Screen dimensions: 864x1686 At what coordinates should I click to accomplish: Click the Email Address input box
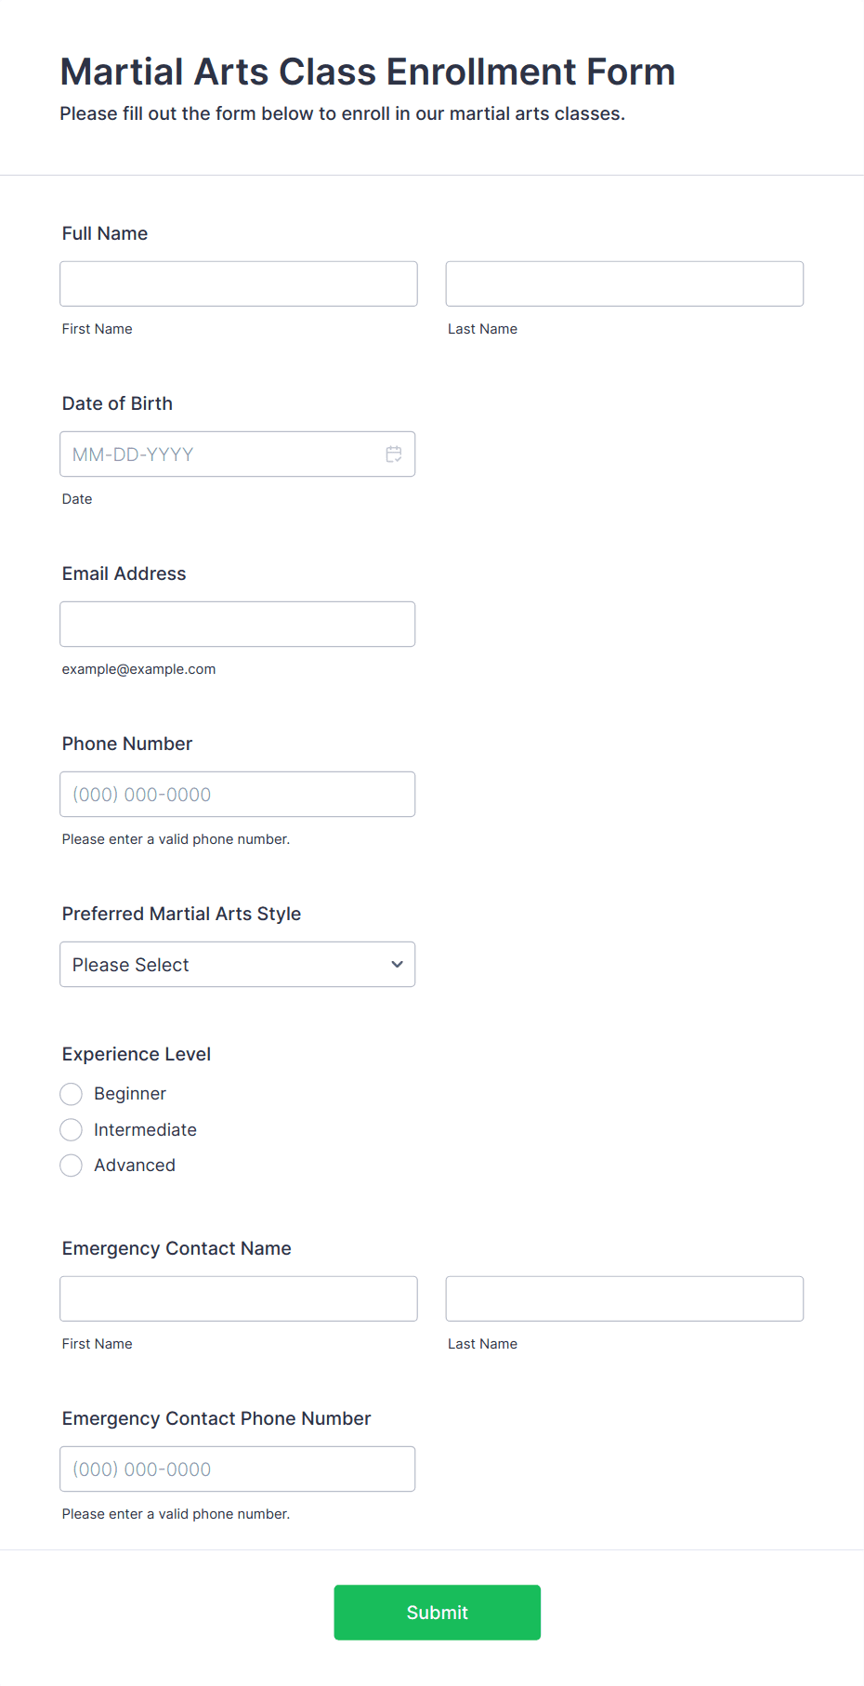[x=238, y=625]
